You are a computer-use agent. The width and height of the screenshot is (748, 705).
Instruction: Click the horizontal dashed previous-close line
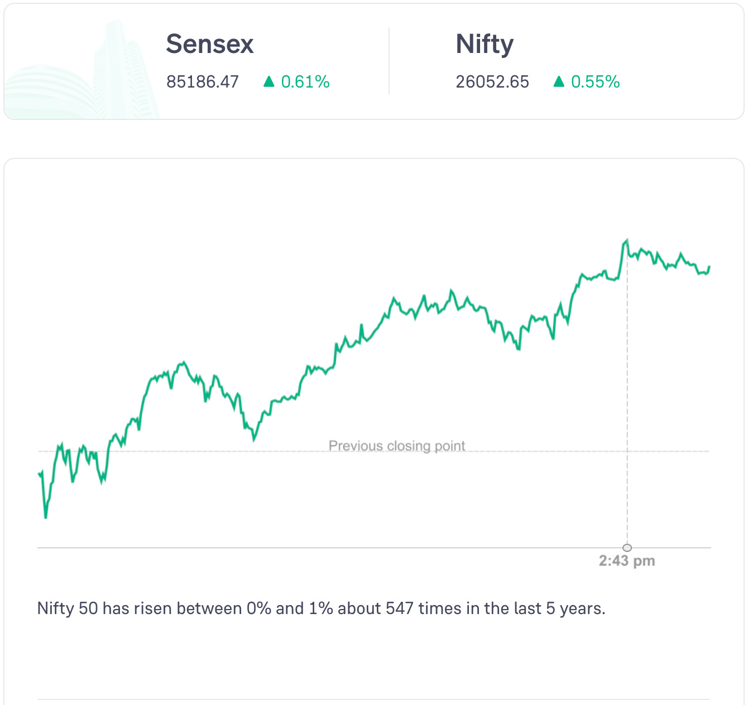tap(223, 451)
